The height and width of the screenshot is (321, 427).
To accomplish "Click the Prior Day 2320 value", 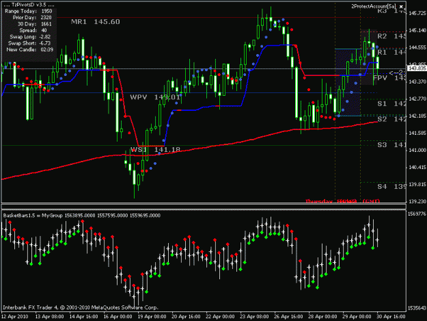I will pos(32,18).
